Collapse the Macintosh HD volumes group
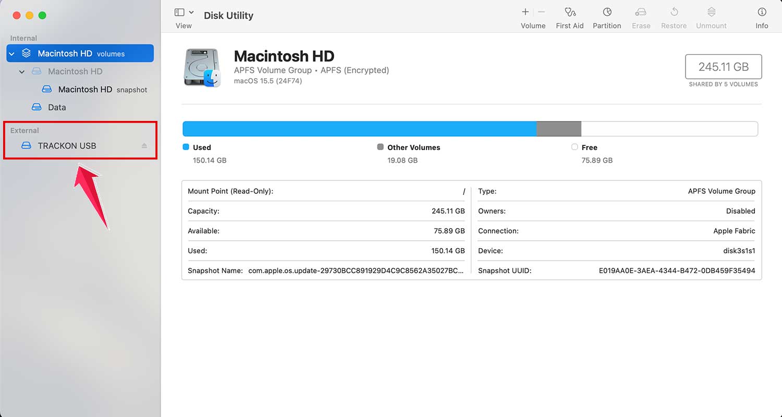 [x=11, y=53]
